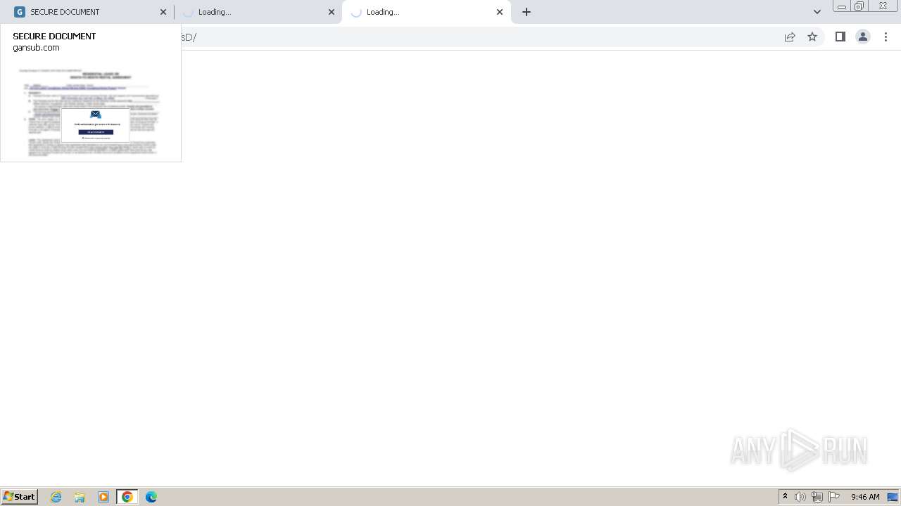Close the SECURE DOCUMENT tab

(x=163, y=12)
